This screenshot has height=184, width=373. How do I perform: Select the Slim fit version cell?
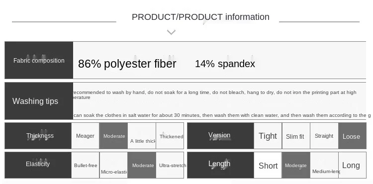tap(296, 136)
